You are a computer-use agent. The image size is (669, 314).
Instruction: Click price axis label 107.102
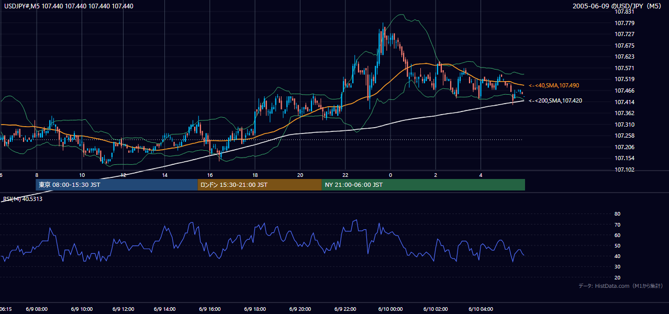tap(625, 170)
